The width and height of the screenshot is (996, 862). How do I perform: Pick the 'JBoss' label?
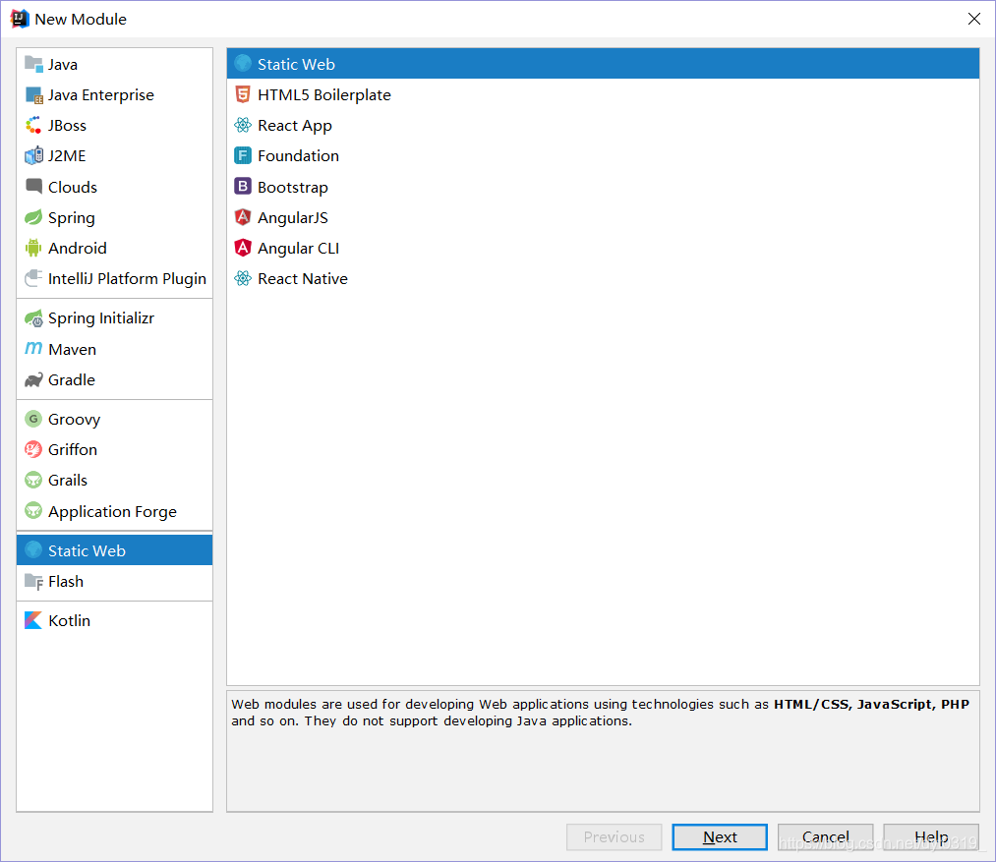pos(67,126)
